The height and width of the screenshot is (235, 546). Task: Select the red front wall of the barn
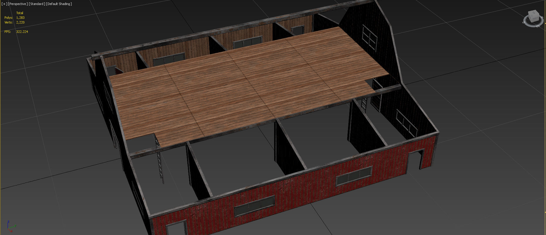(293, 188)
